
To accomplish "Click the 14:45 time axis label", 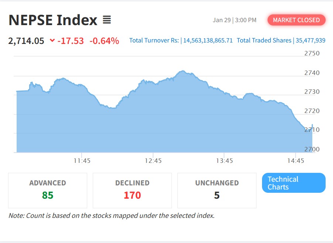I will (x=296, y=161).
